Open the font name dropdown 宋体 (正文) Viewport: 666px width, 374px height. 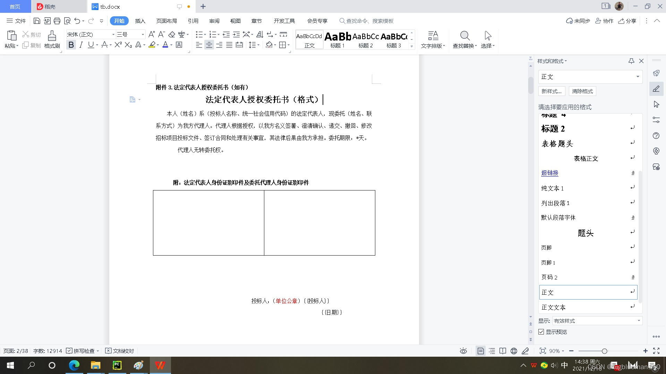pos(113,34)
